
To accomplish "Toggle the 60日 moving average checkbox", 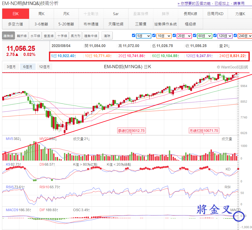I will pyautogui.click(x=195, y=35).
